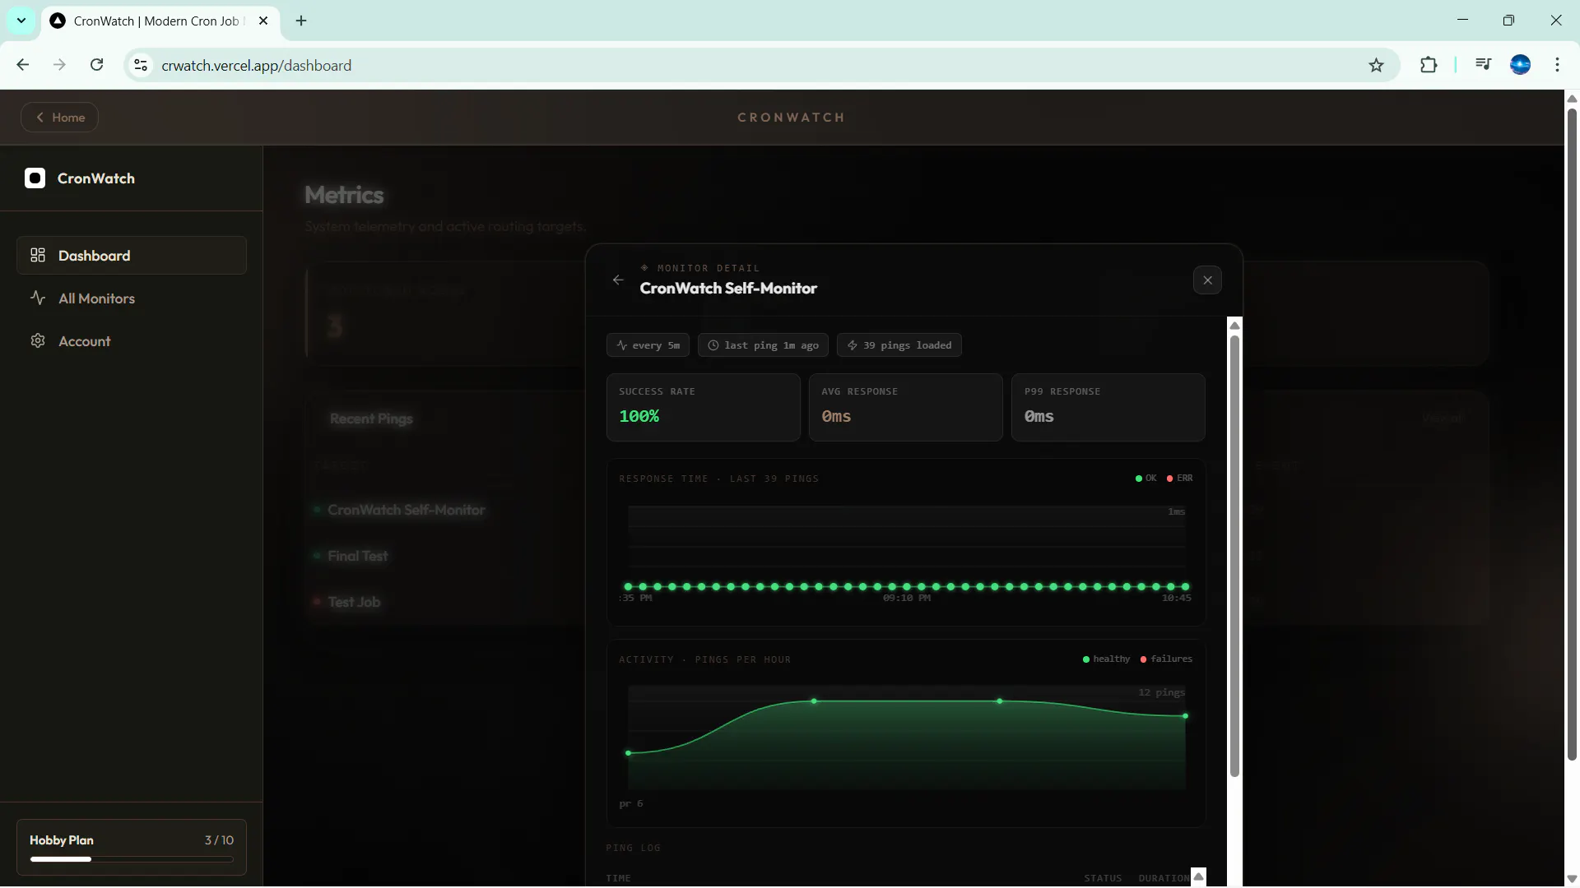The height and width of the screenshot is (888, 1580).
Task: Click the OK legend in response chart
Action: [x=1146, y=479]
